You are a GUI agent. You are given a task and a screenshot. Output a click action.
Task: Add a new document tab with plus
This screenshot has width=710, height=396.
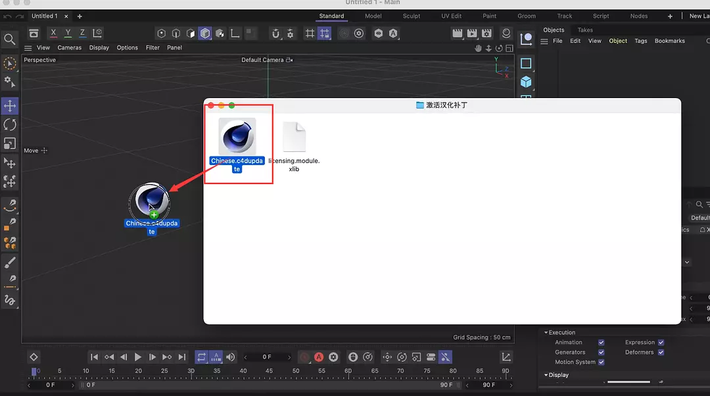pyautogui.click(x=80, y=16)
